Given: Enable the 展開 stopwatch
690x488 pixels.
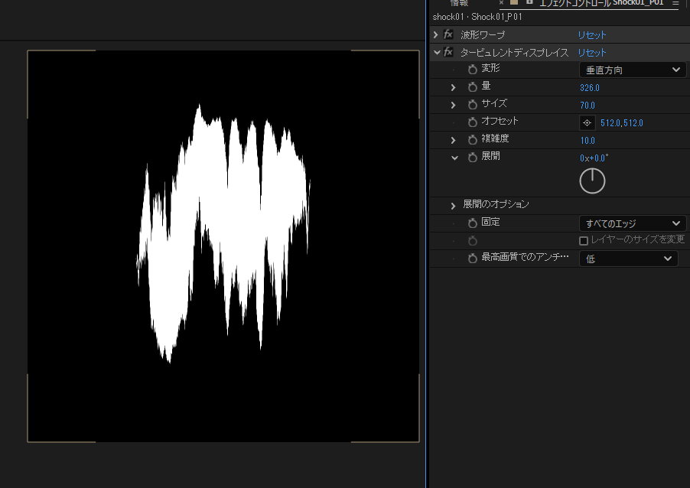Looking at the screenshot, I should (472, 158).
